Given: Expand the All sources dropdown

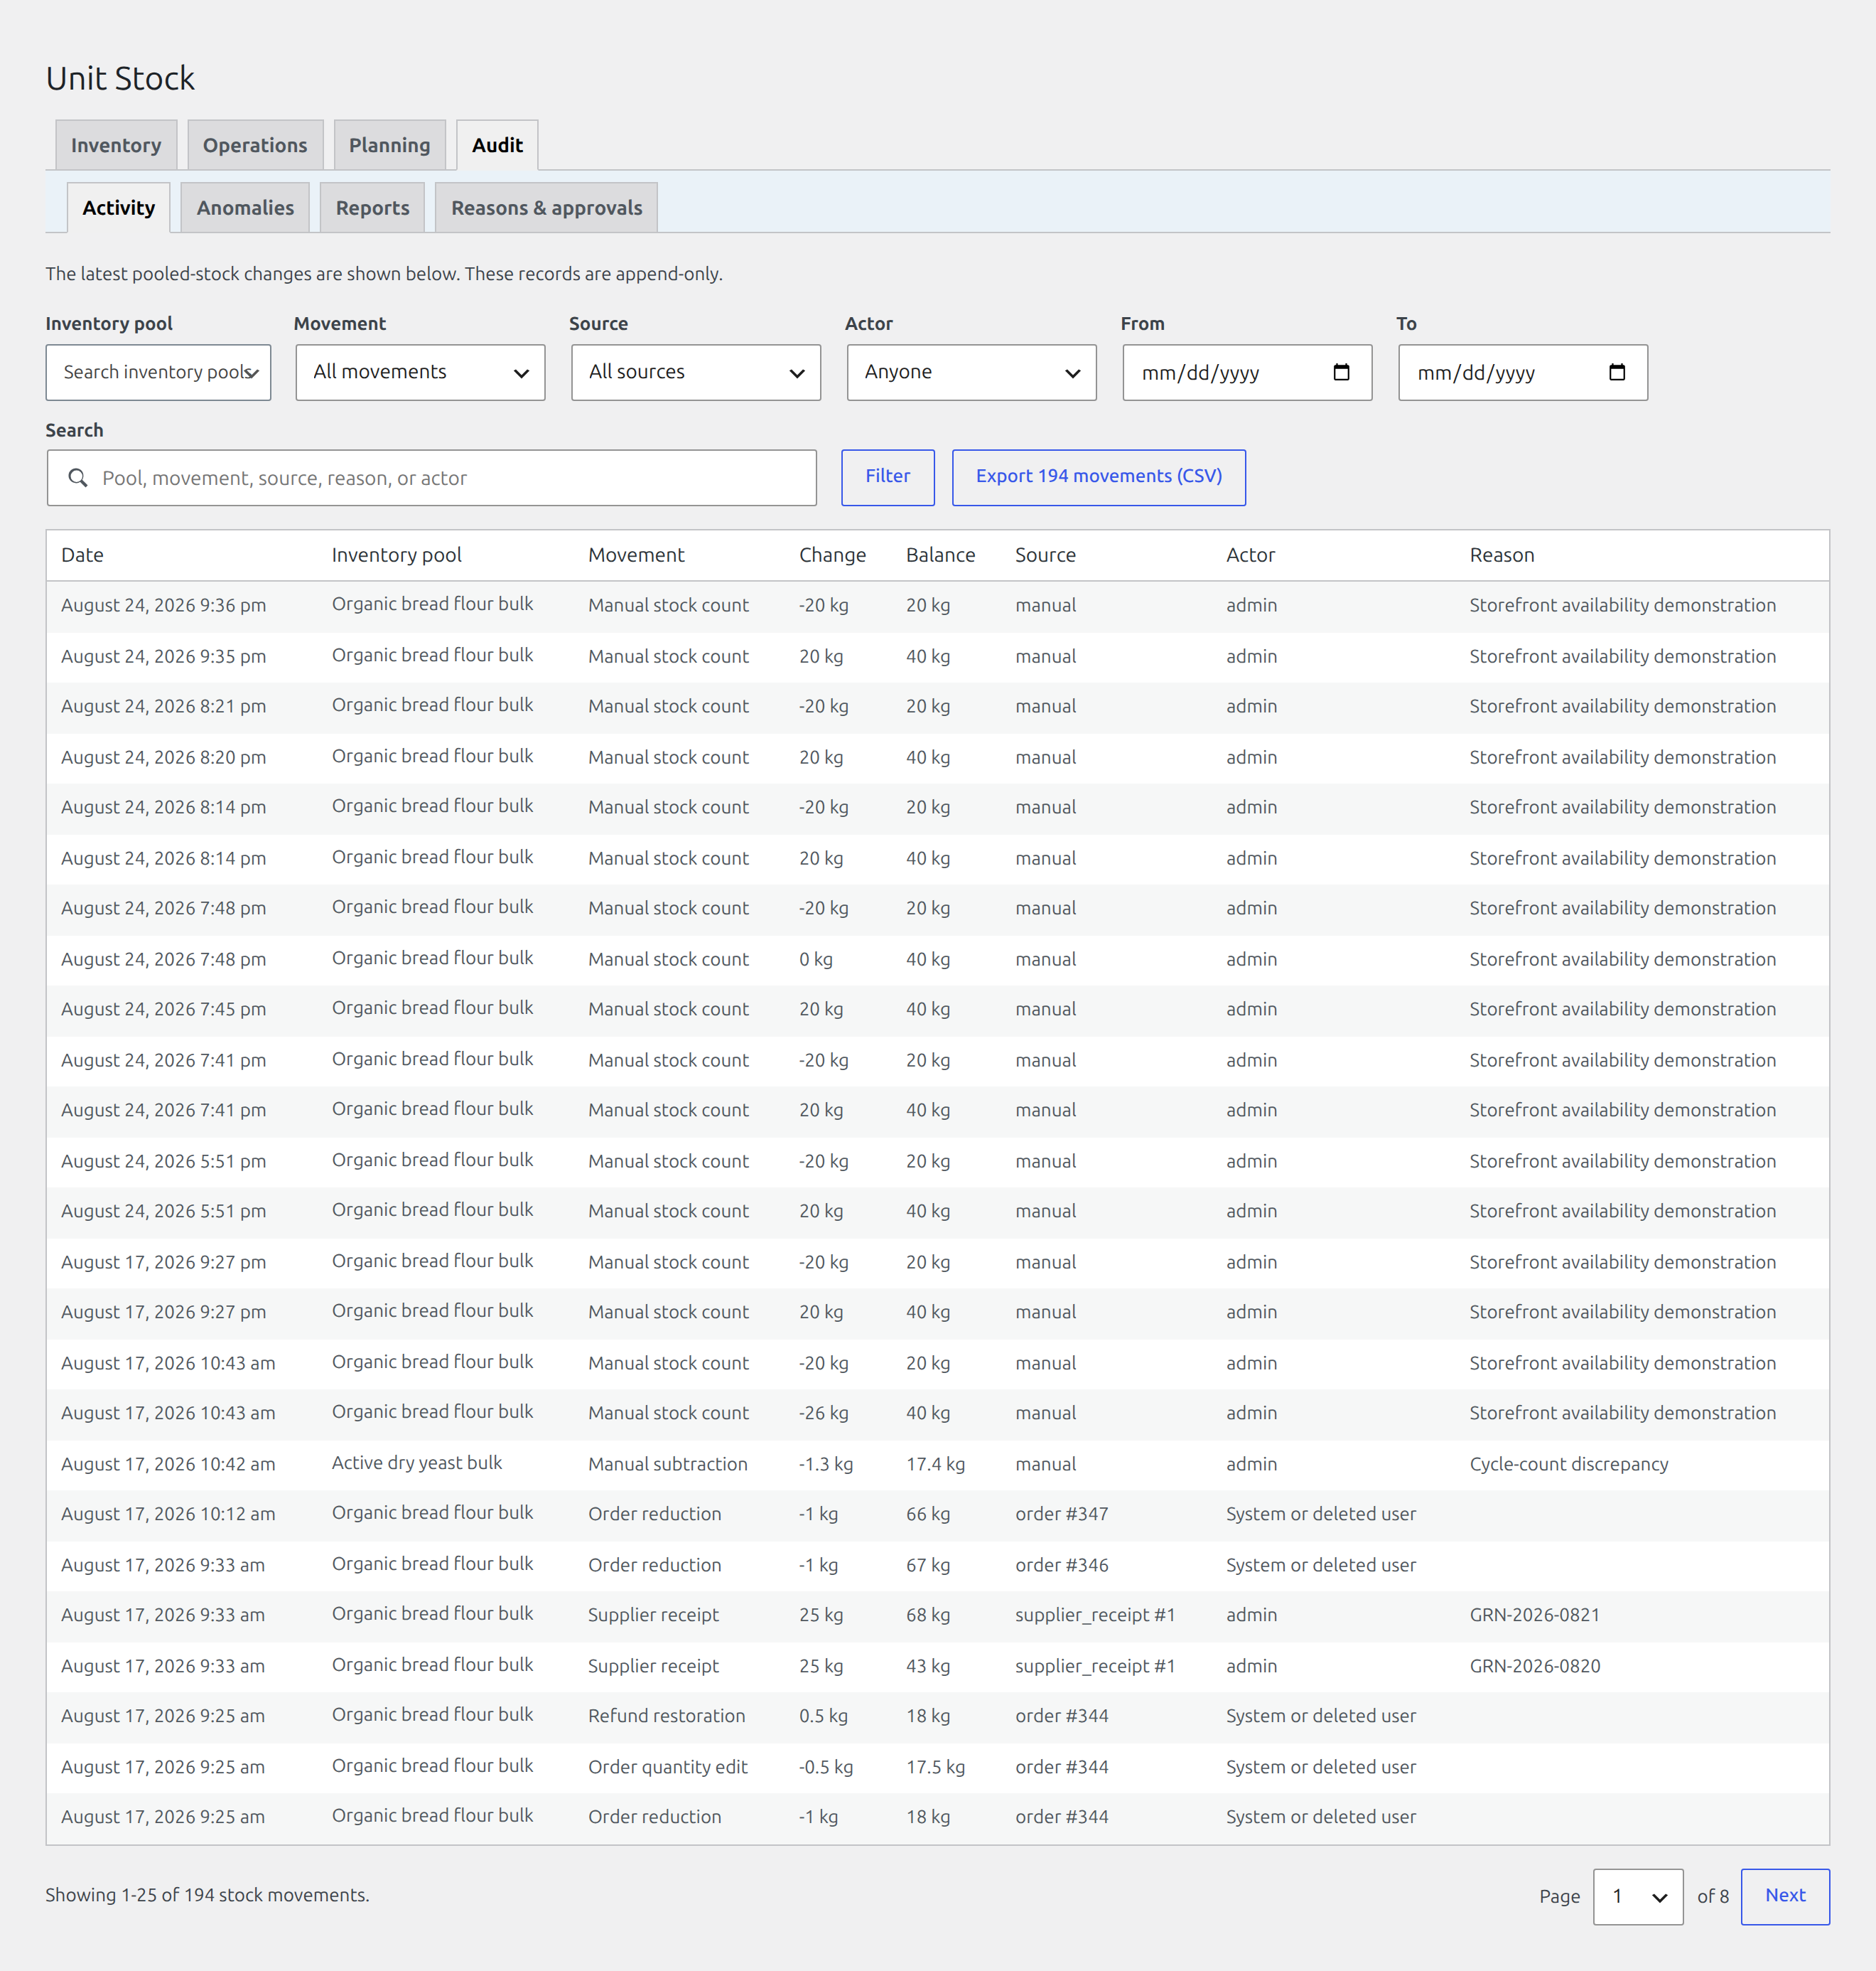Looking at the screenshot, I should click(696, 372).
